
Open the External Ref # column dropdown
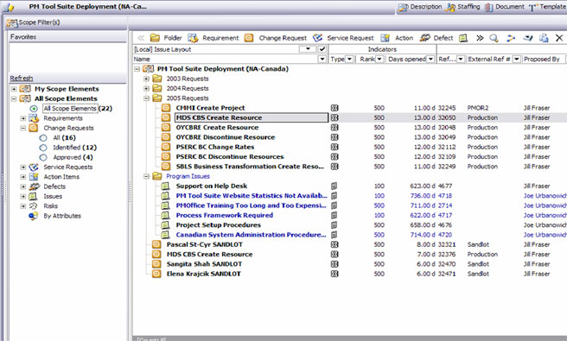tap(516, 59)
